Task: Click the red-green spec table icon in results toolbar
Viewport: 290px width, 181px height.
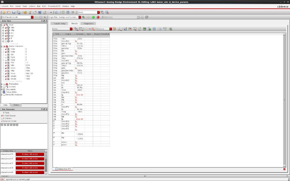Action: pos(130,29)
